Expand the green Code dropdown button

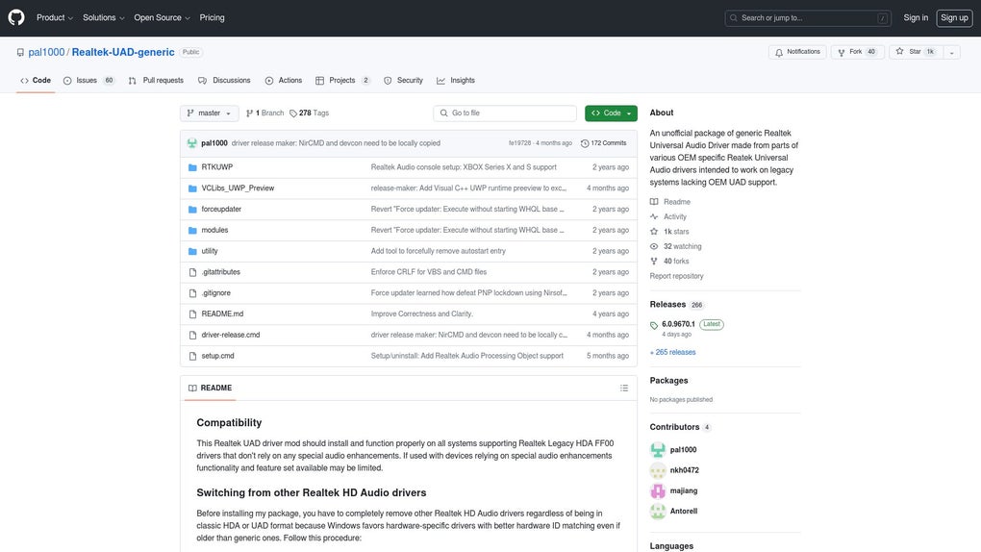coord(611,113)
